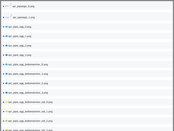Select the spr_pipis_egg_1.png file name
Image resolution: width=174 pixels, height=131 pixels.
pos(20,36)
